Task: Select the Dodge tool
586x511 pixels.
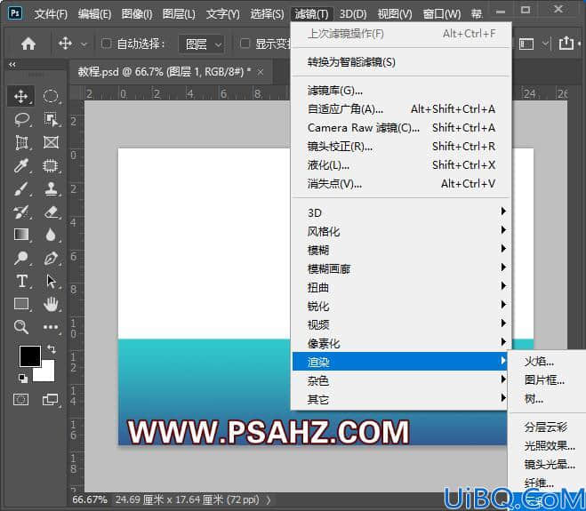Action: 21,258
